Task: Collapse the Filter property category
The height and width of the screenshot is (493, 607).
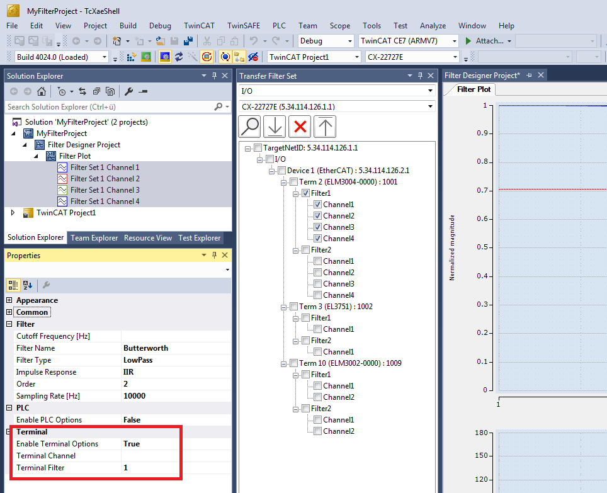Action: 9,324
